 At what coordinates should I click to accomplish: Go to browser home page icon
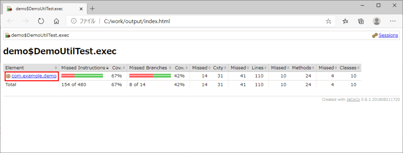click(56, 21)
